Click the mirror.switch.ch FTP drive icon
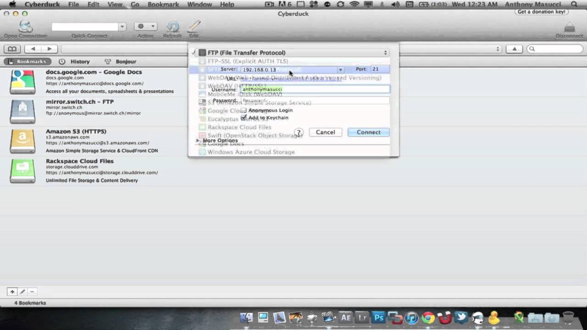The image size is (587, 330). coord(22,111)
